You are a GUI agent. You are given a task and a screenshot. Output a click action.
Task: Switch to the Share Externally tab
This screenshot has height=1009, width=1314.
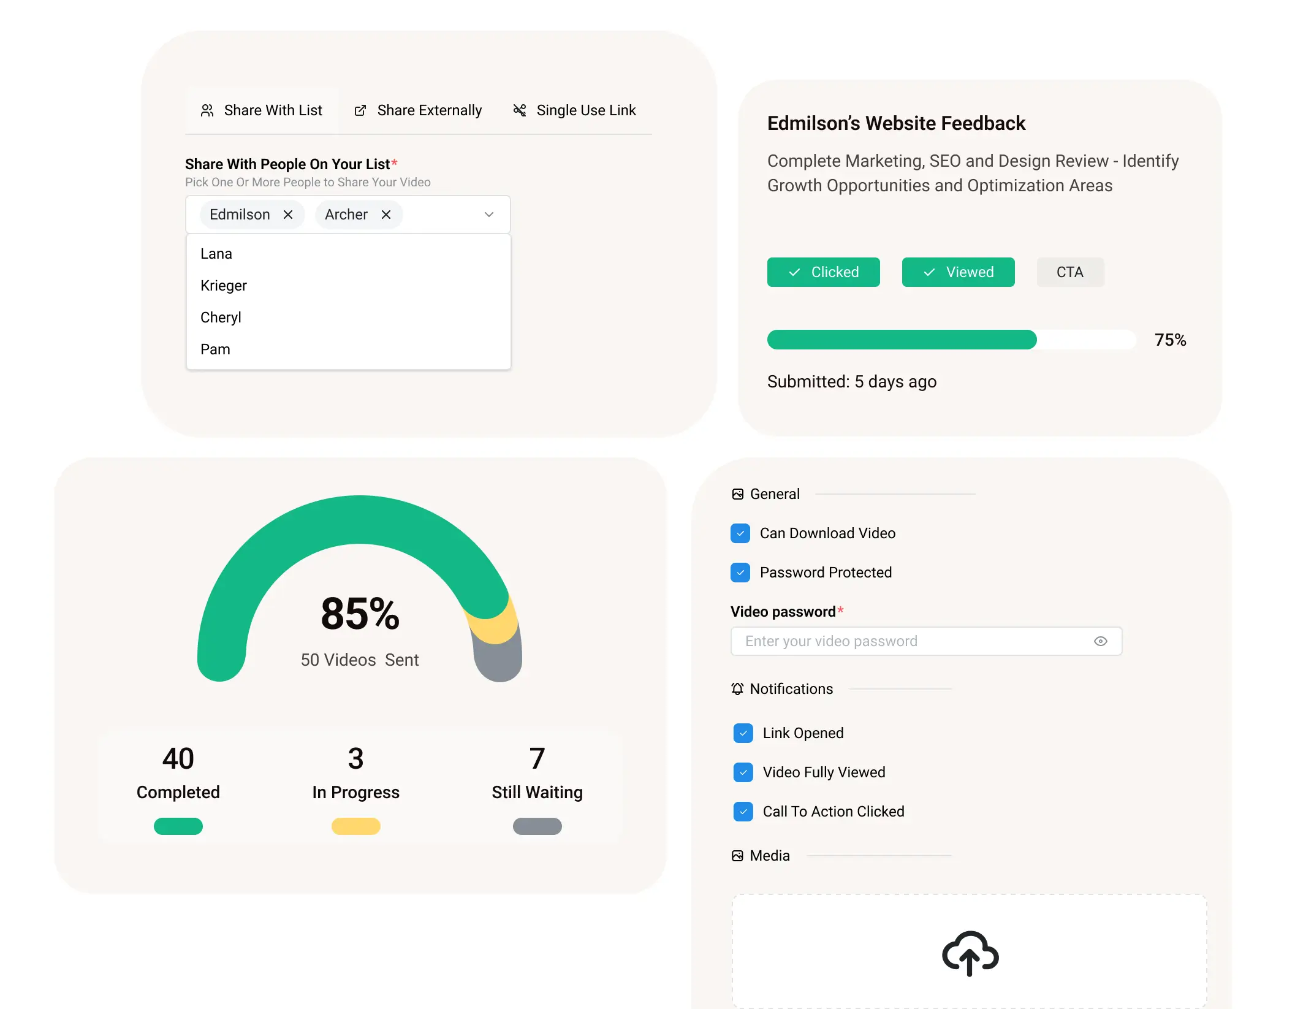pyautogui.click(x=419, y=110)
